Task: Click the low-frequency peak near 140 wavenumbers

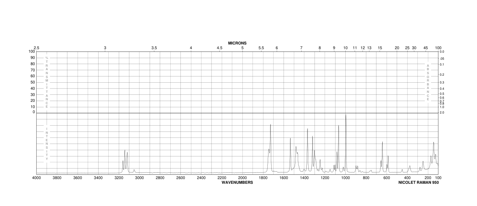Action: [433, 154]
